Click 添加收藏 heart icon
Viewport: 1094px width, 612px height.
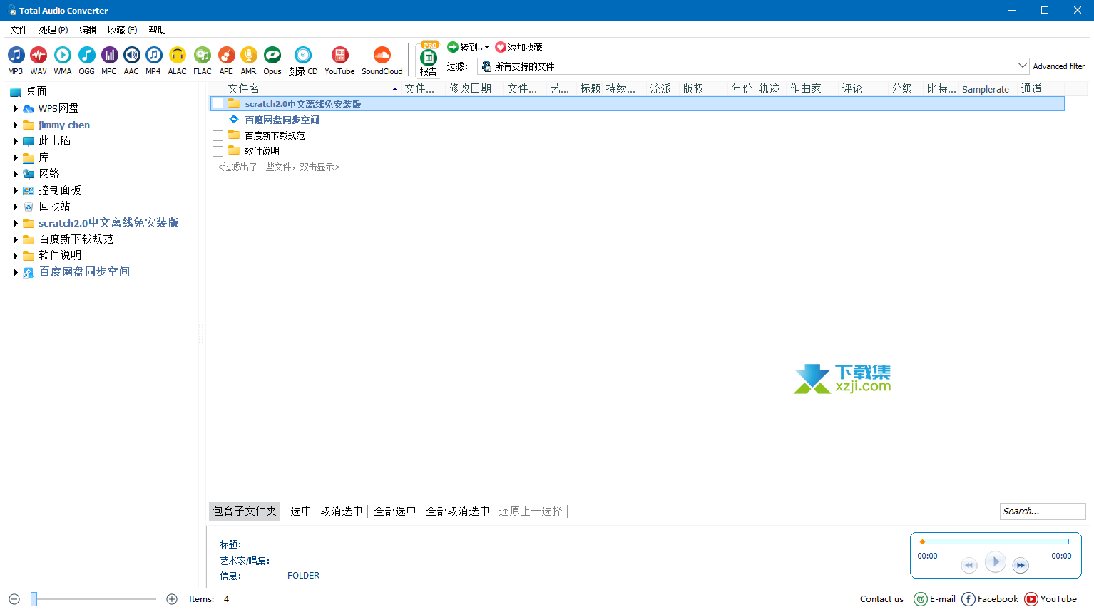coord(501,47)
